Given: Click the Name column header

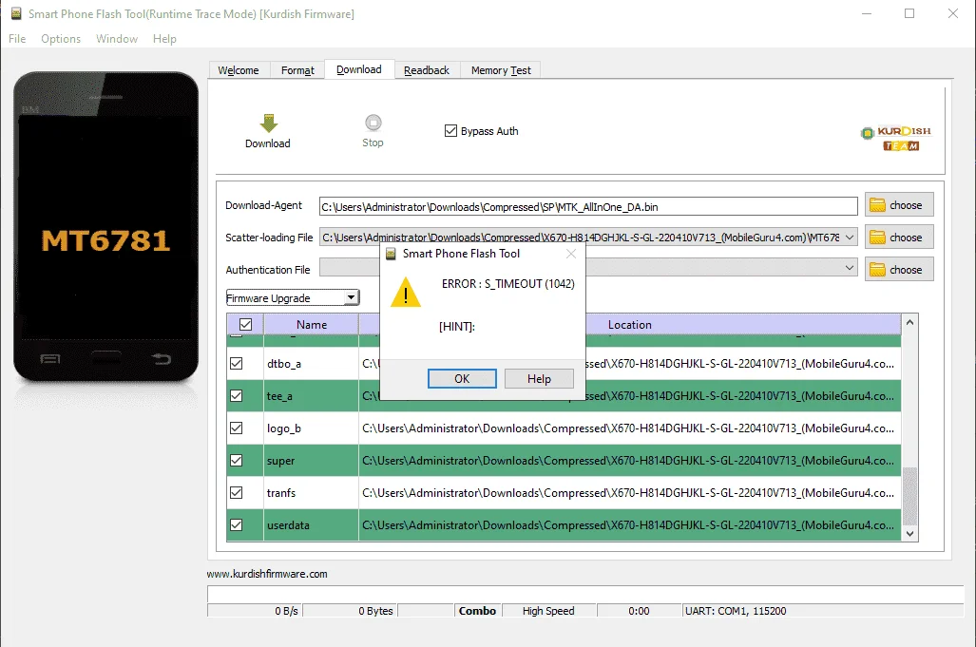Looking at the screenshot, I should (x=311, y=324).
